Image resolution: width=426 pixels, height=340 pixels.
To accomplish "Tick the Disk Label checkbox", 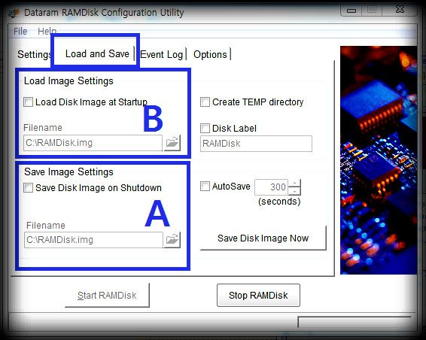I will [205, 128].
